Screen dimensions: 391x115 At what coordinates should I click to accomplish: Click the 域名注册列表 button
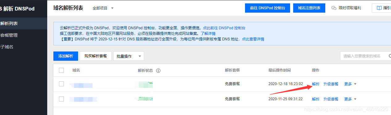(309, 8)
